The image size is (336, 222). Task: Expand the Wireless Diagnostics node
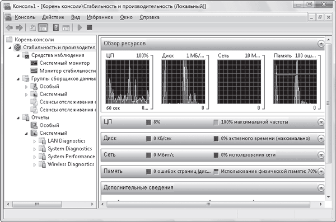35,164
